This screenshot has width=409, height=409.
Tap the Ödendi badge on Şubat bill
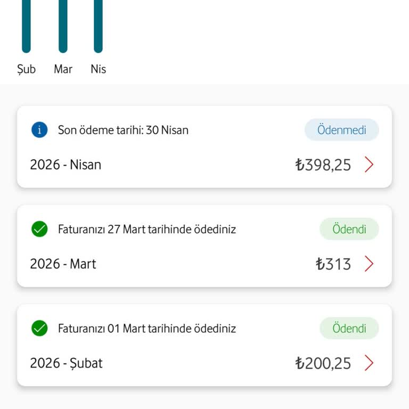coord(349,328)
